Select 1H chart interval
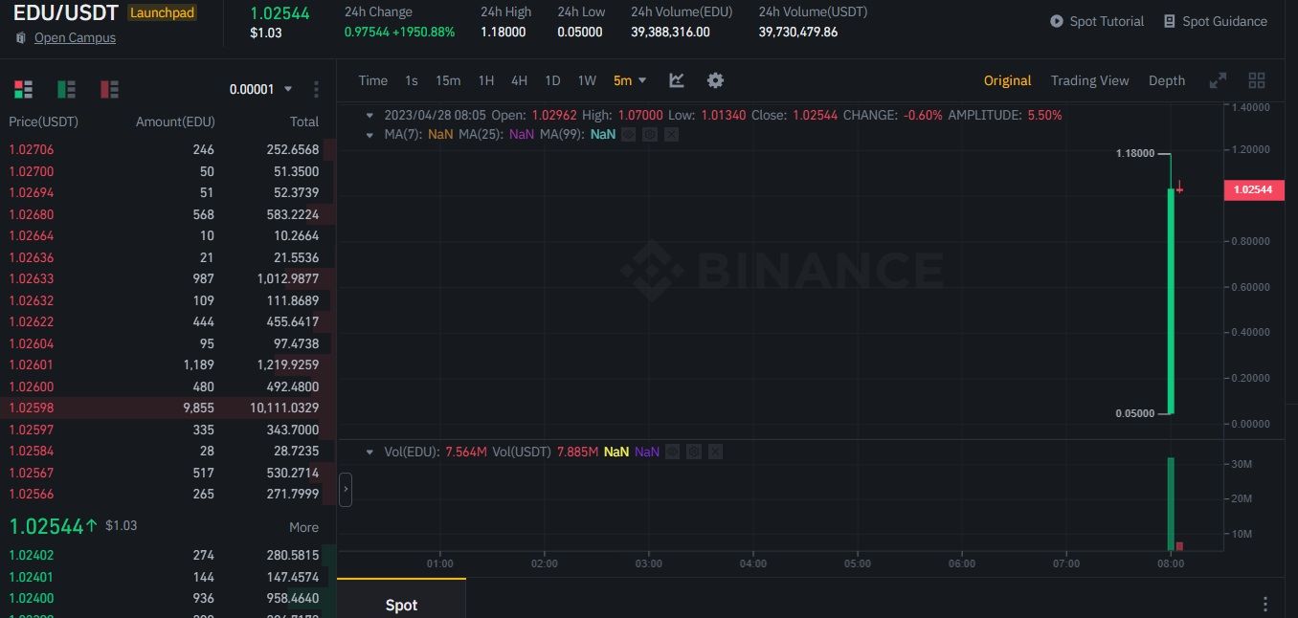 point(486,80)
